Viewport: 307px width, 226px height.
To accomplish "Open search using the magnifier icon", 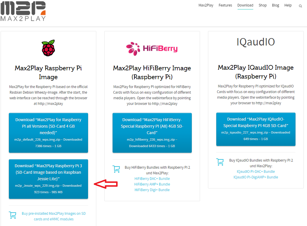I will pos(300,6).
